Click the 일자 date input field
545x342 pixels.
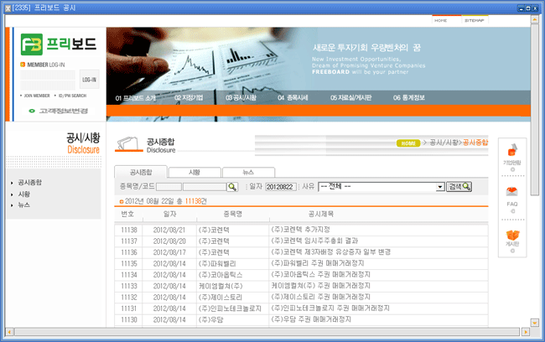point(281,186)
